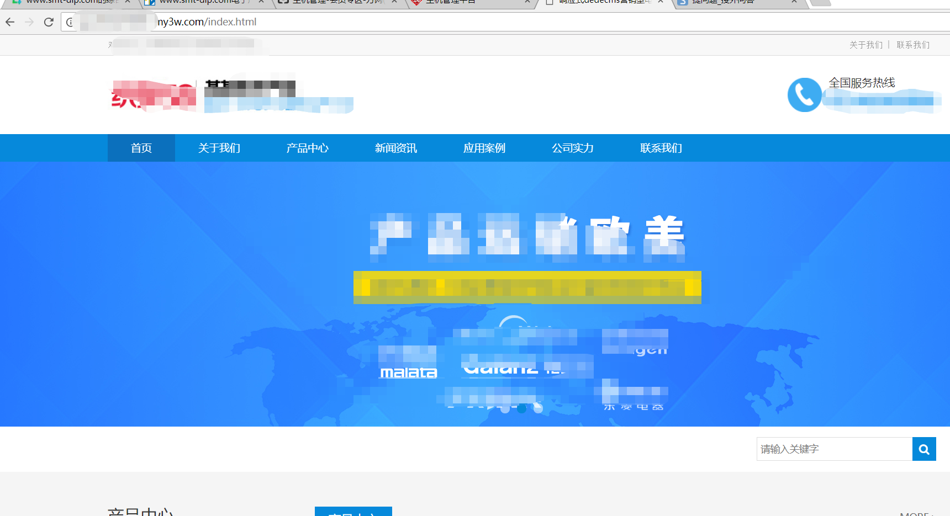Focus the 请输入关键字 search field
Image resolution: width=950 pixels, height=516 pixels.
tap(834, 449)
